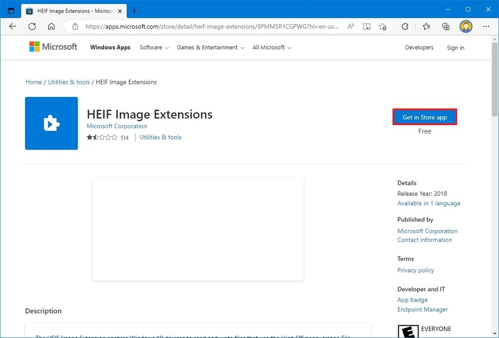
Task: Switch to the HEIF Image Extensions tab
Action: [68, 10]
